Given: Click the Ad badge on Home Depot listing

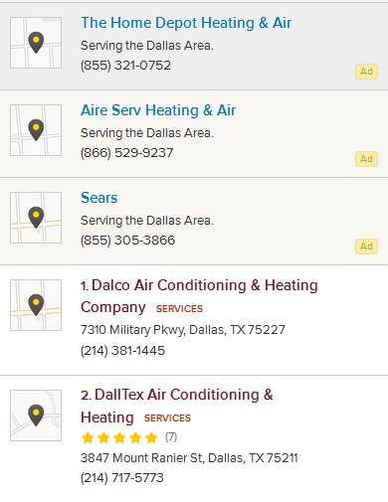Looking at the screenshot, I should (366, 72).
